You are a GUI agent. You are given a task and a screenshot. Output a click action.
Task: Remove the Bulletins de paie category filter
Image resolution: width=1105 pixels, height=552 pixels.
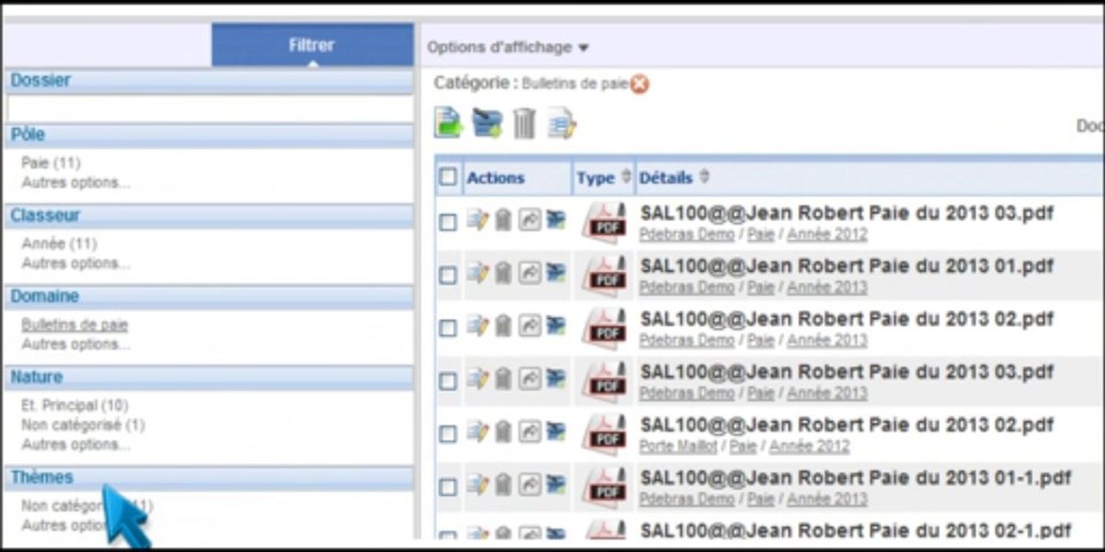[x=639, y=84]
